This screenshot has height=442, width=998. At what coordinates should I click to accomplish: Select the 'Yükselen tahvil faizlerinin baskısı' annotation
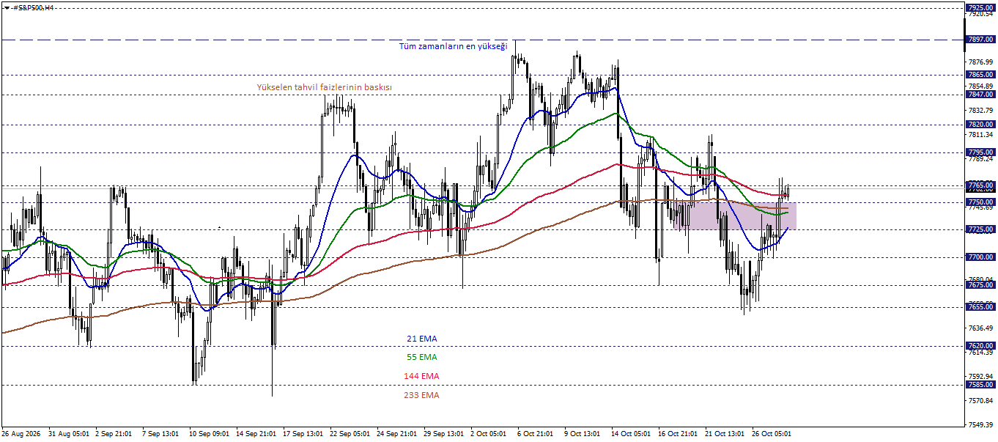tap(324, 87)
